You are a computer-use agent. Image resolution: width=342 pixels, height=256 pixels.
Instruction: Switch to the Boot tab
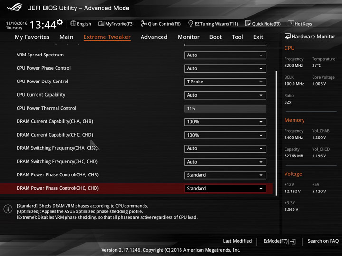(x=216, y=37)
